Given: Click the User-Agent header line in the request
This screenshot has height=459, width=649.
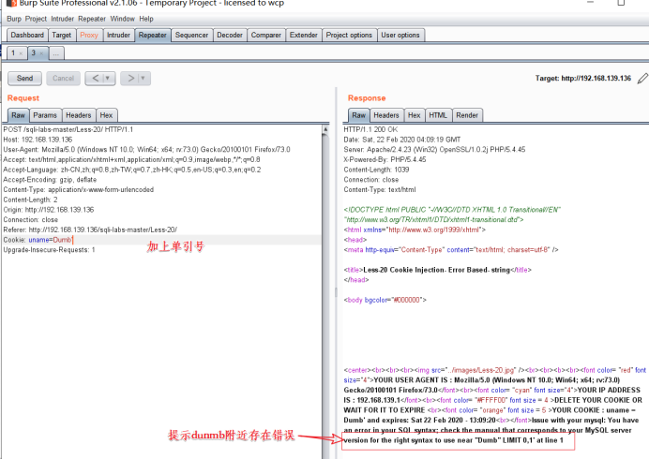Looking at the screenshot, I should click(x=146, y=149).
